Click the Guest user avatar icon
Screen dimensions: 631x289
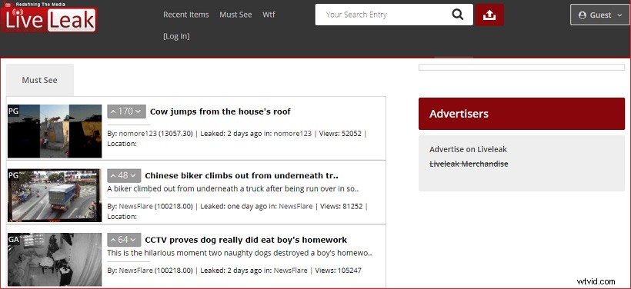click(x=582, y=15)
